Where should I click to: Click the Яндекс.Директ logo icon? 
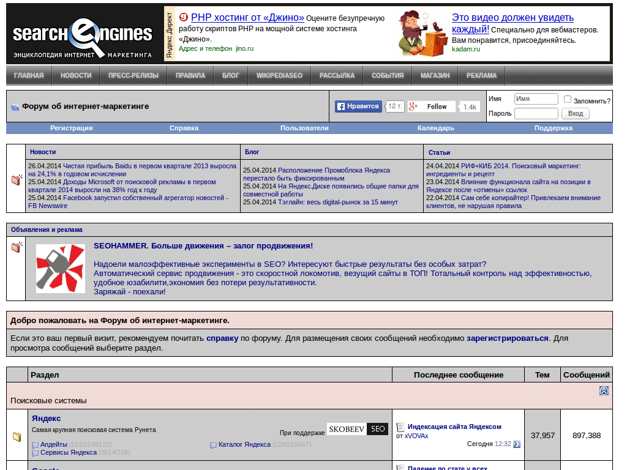[170, 31]
